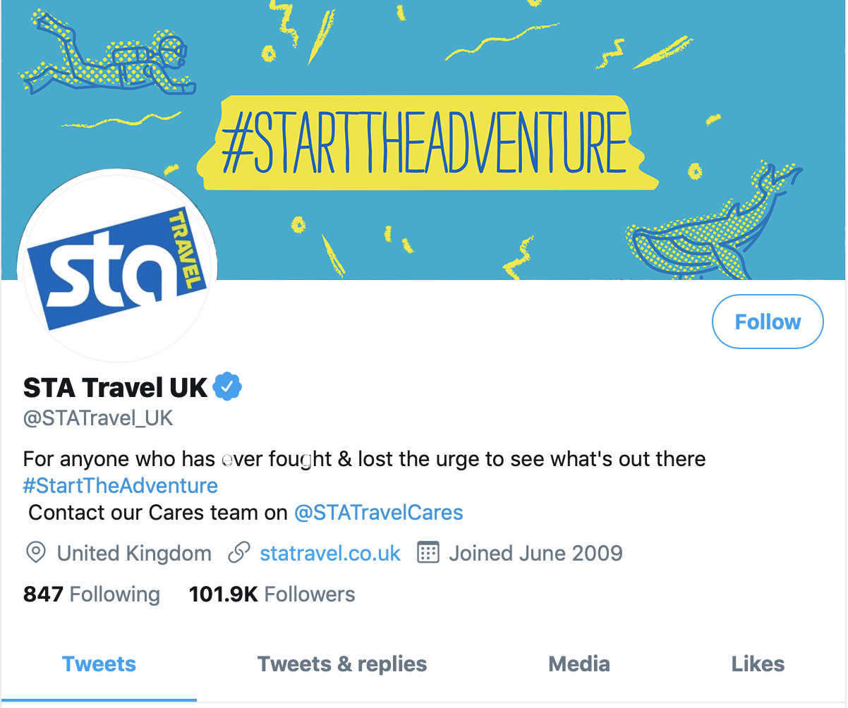
Task: View the 847 Following list
Action: click(92, 594)
